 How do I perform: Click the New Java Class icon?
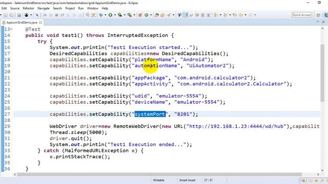pyautogui.click(x=147, y=15)
